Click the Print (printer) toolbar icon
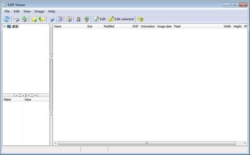 [16, 19]
